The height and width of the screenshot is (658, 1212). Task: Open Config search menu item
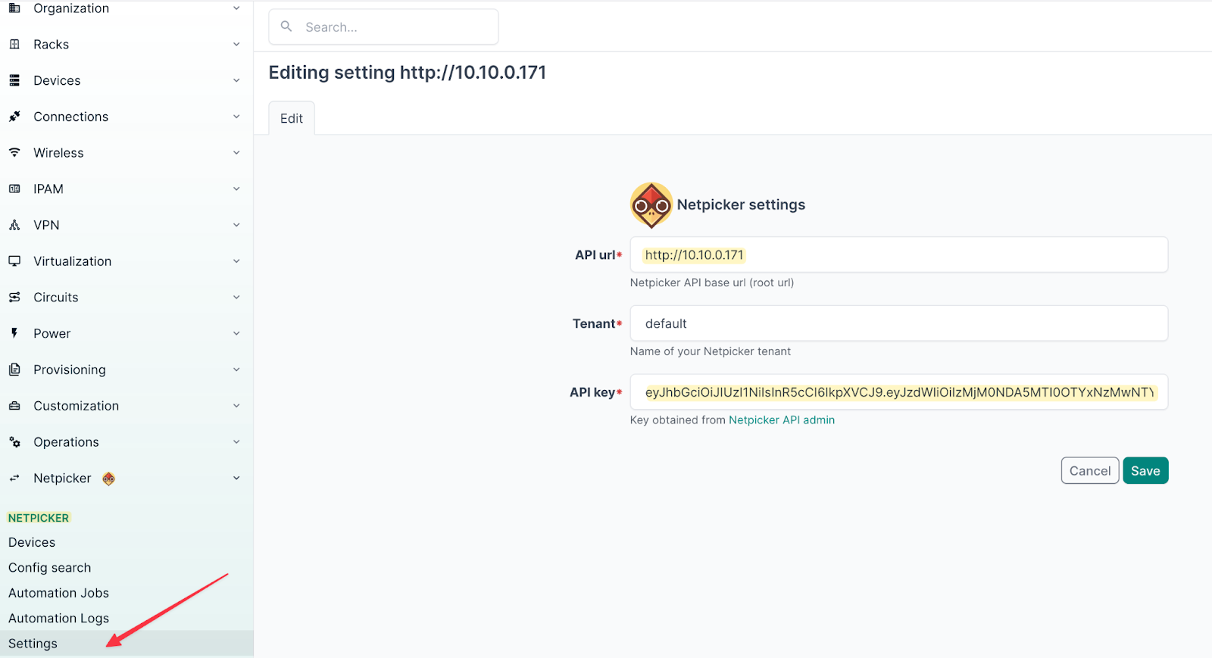pyautogui.click(x=49, y=568)
